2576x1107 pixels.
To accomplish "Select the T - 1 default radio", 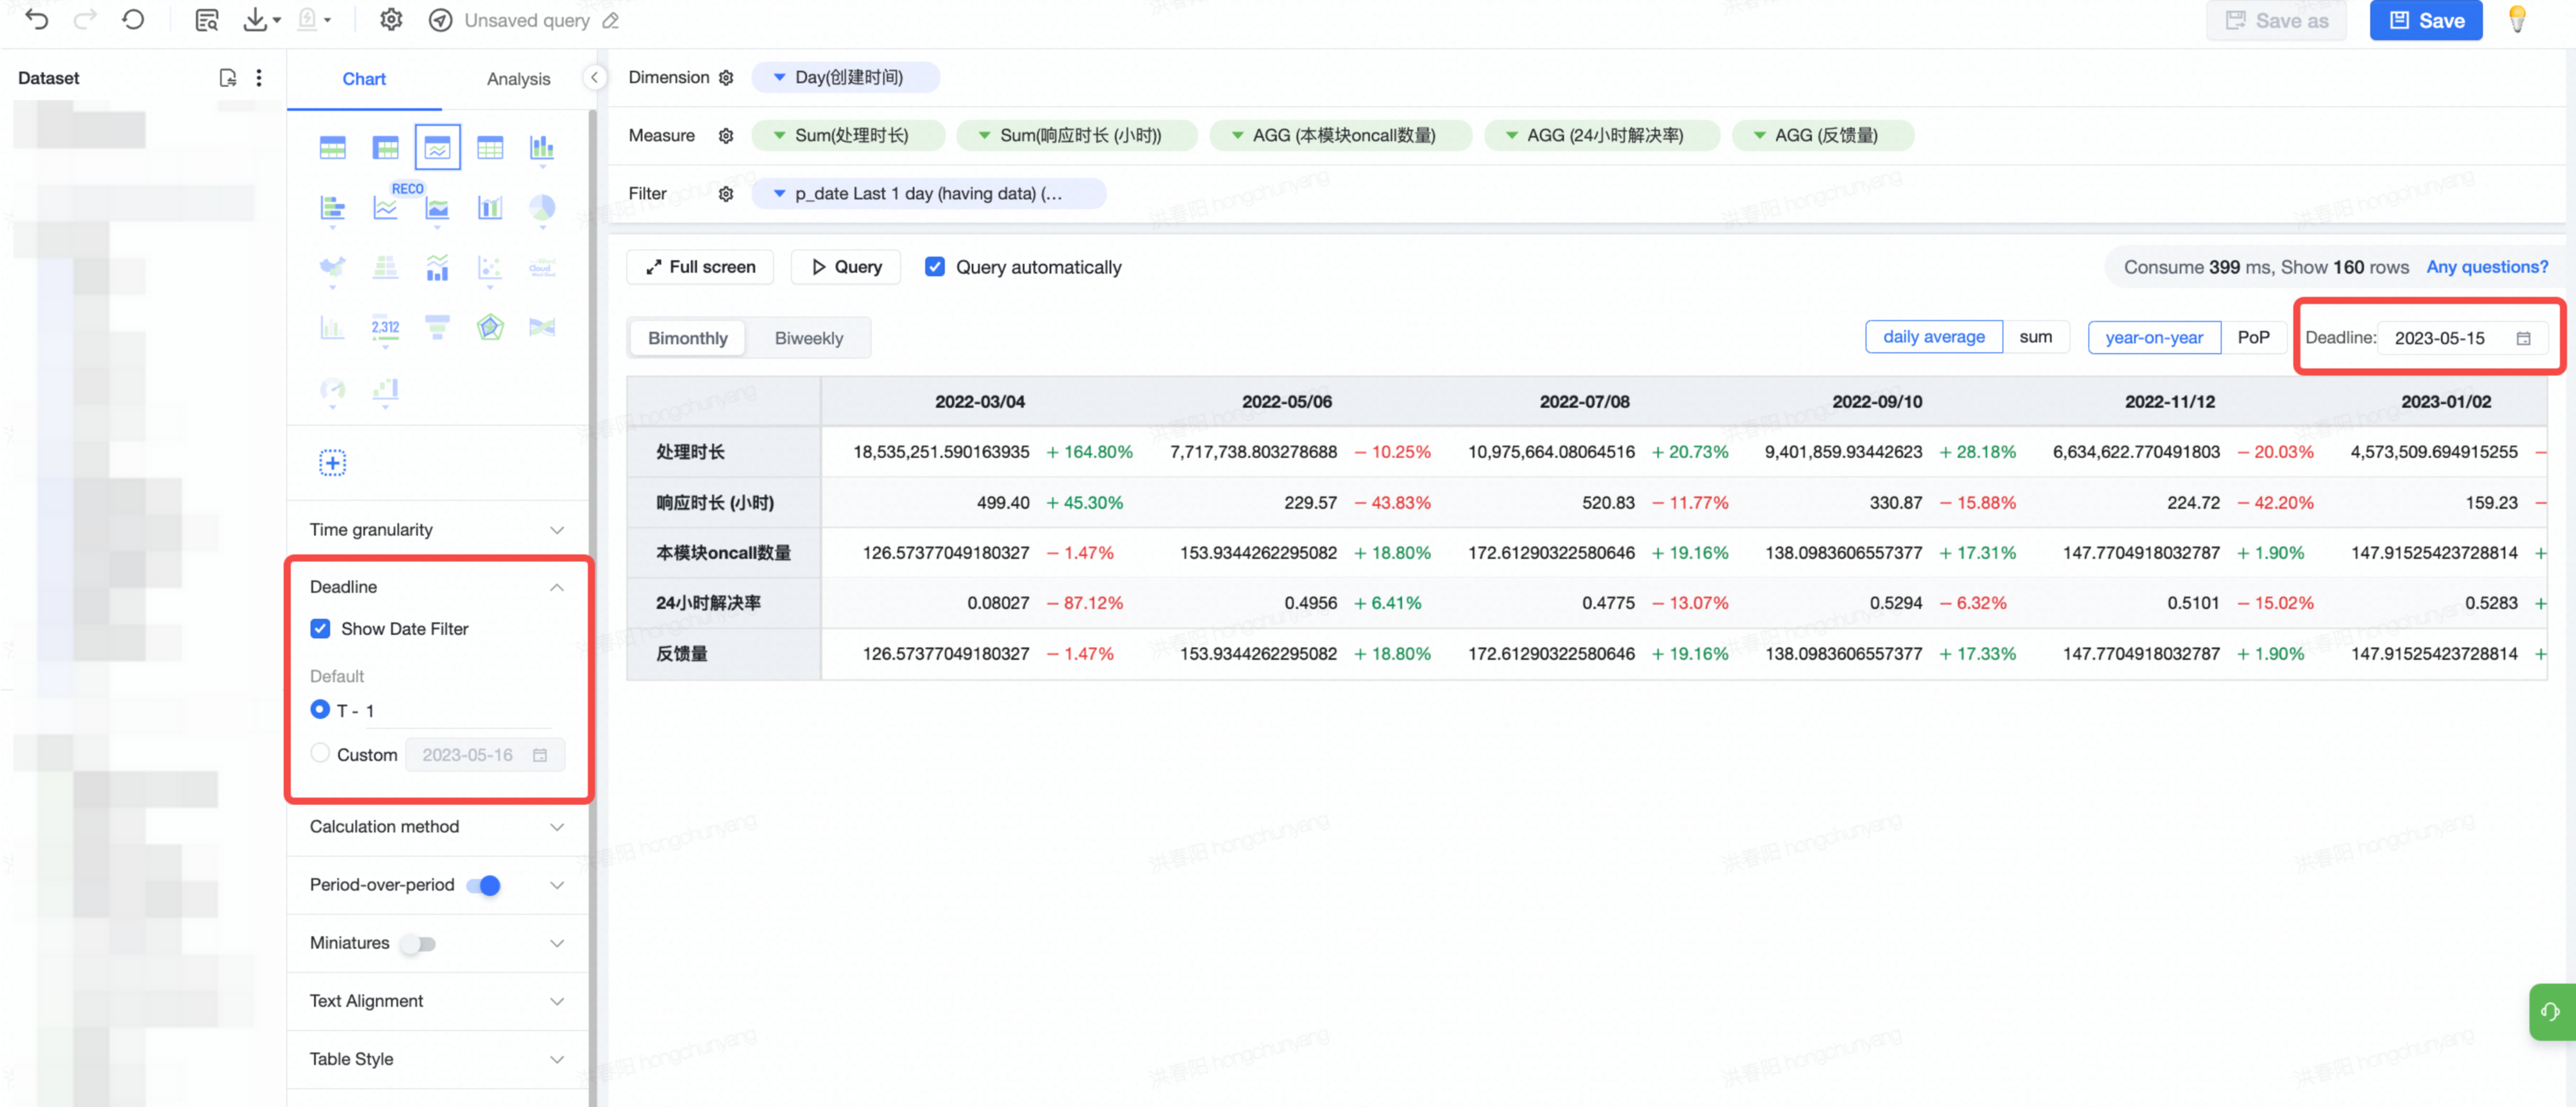I will [x=320, y=709].
